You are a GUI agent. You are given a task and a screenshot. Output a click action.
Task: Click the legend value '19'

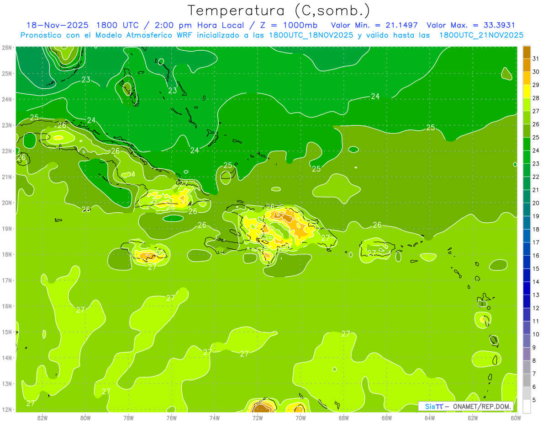click(x=536, y=216)
